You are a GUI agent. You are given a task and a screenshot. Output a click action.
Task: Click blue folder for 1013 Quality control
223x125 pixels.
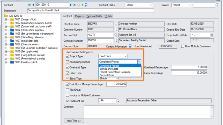[12, 62]
